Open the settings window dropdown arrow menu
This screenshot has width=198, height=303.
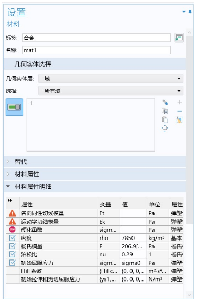pyautogui.click(x=184, y=12)
